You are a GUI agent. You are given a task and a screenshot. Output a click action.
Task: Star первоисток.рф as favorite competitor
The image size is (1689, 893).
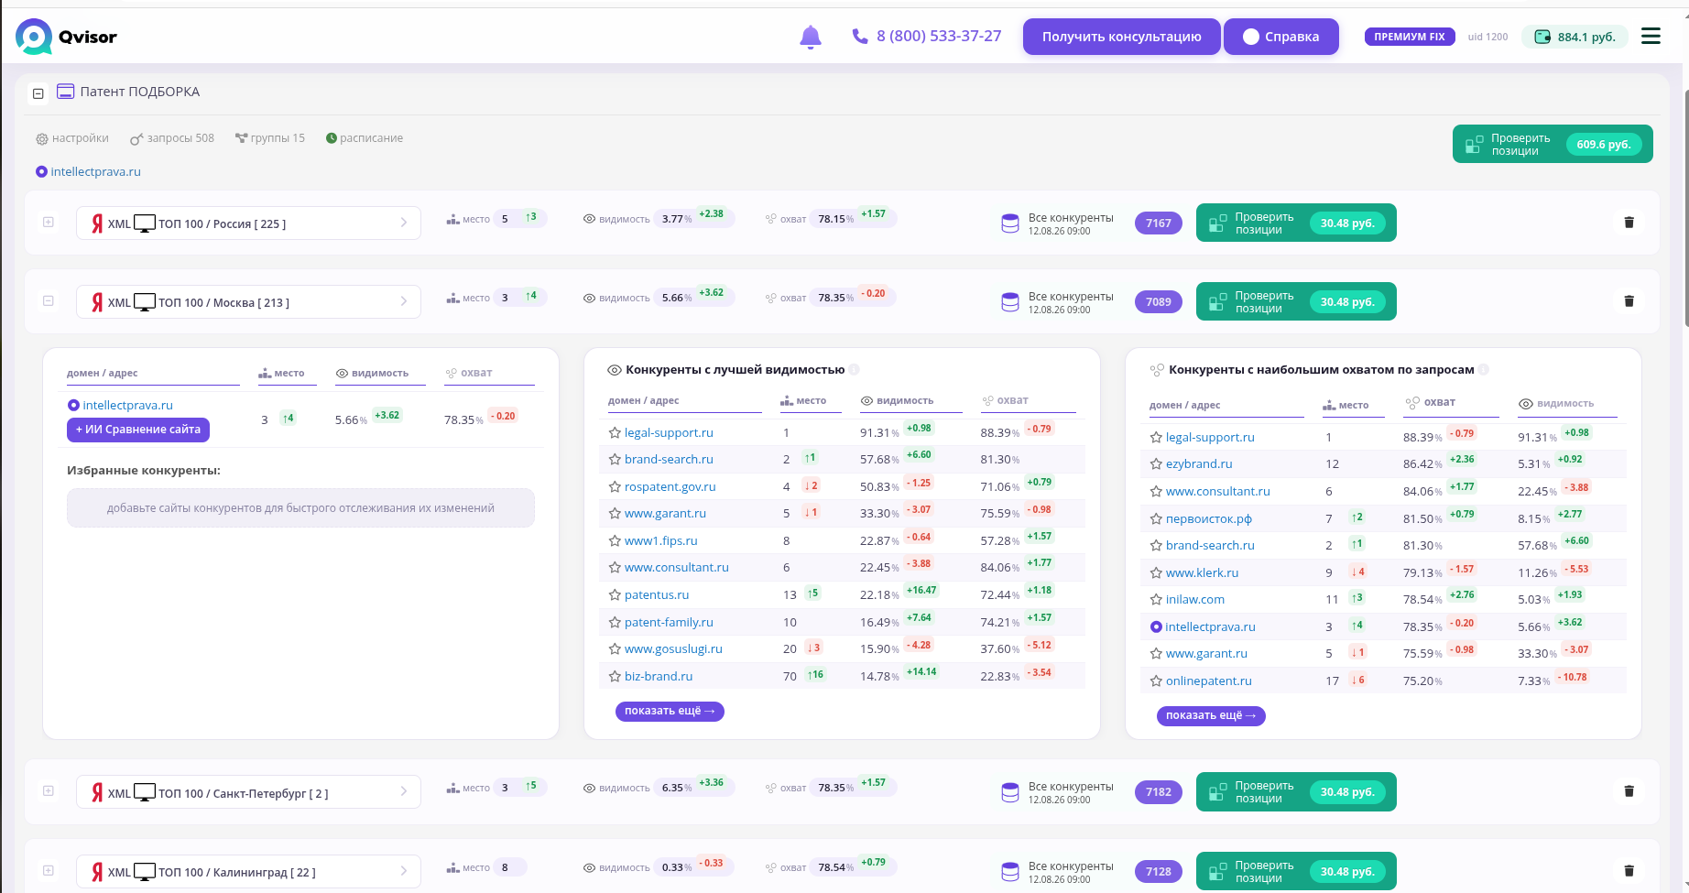[1156, 519]
